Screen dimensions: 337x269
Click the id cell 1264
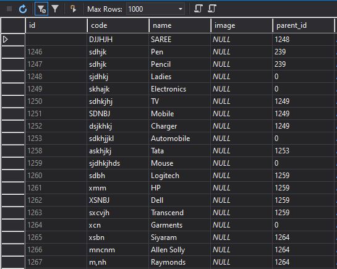(56, 225)
